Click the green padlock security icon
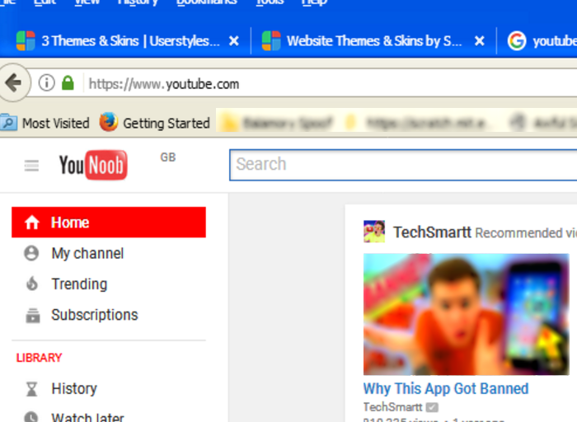The width and height of the screenshot is (577, 422). point(68,83)
